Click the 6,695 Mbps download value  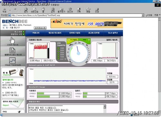(x=35, y=61)
